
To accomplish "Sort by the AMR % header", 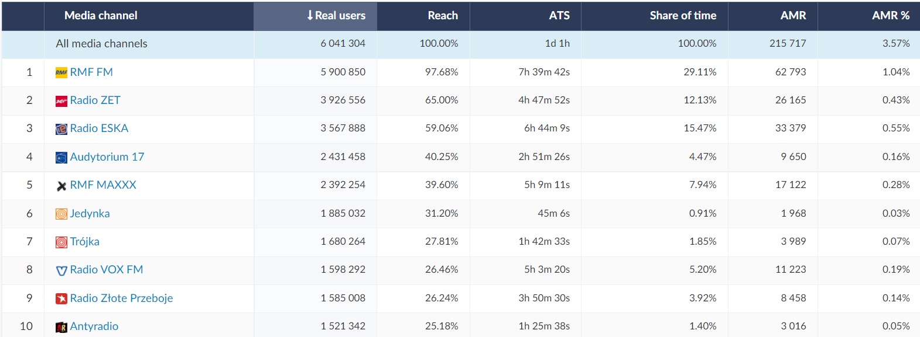I will click(890, 16).
